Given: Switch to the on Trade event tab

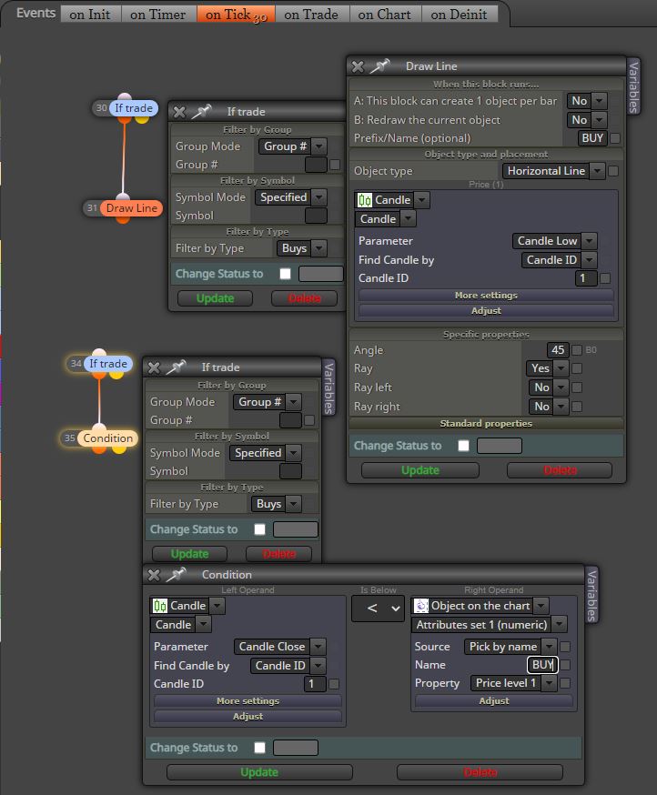Looking at the screenshot, I should 311,15.
